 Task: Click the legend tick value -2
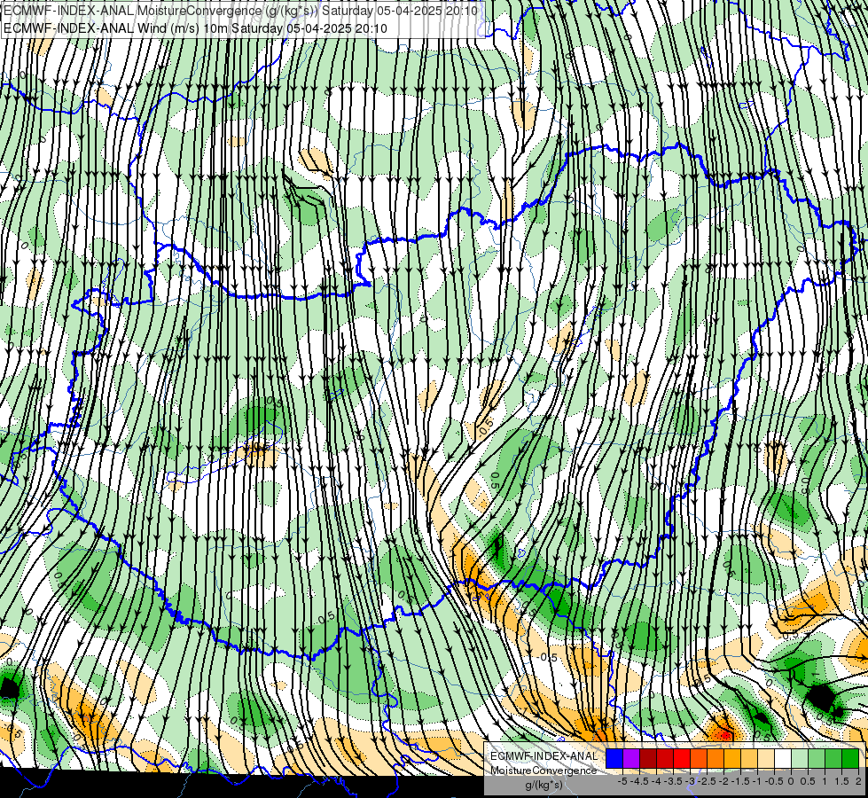(x=723, y=781)
